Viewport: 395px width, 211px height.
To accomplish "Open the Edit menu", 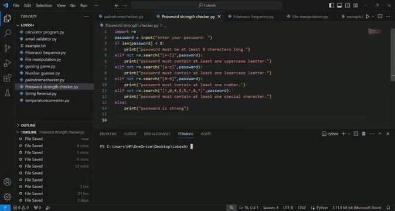I will (x=28, y=5).
